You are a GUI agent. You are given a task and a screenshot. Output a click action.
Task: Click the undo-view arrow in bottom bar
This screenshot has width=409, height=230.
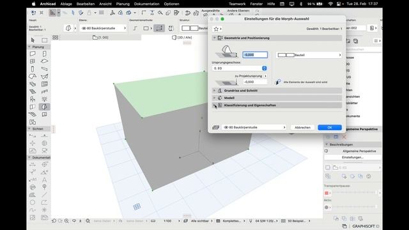click(54, 221)
